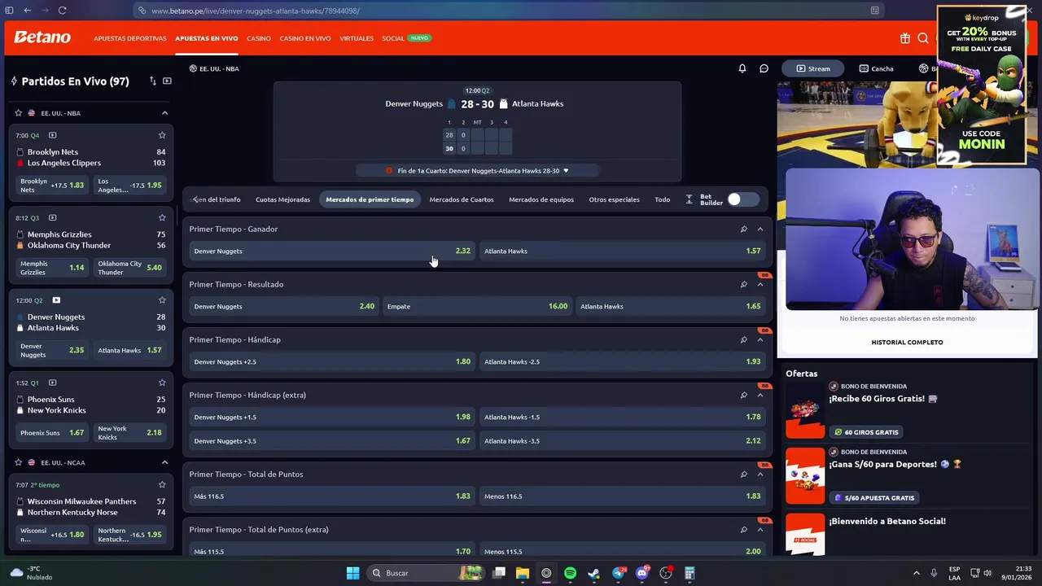Open Spotify from the taskbar
The image size is (1042, 586).
(x=570, y=573)
